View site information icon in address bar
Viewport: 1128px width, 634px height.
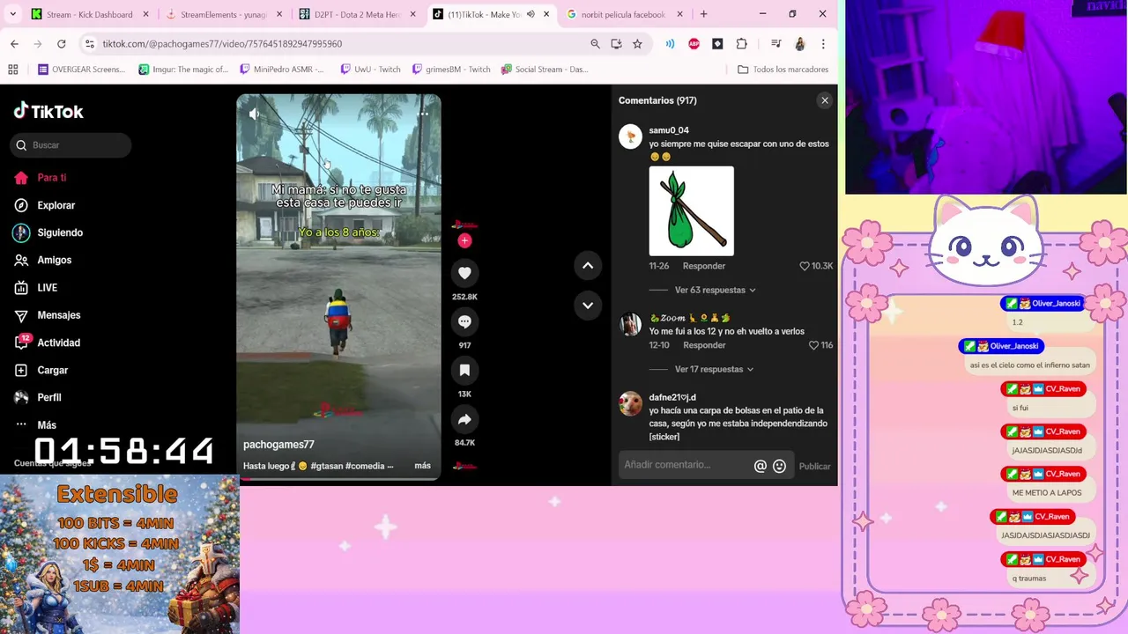pos(89,44)
